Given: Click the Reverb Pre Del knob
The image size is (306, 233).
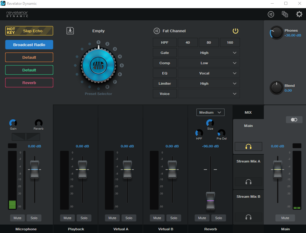Looking at the screenshot, I should point(221,133).
